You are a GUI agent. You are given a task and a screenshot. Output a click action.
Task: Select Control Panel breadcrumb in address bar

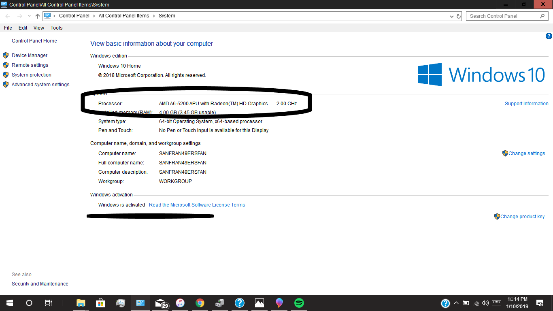tap(74, 16)
